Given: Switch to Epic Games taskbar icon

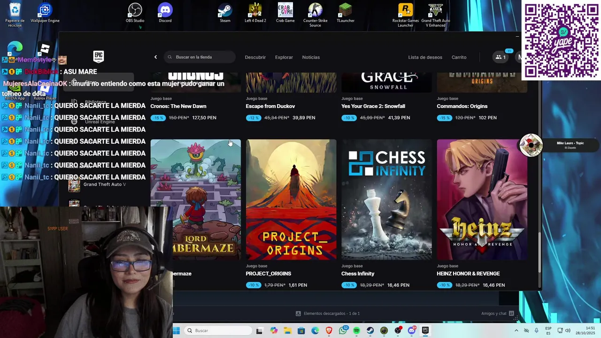Looking at the screenshot, I should coord(425,330).
